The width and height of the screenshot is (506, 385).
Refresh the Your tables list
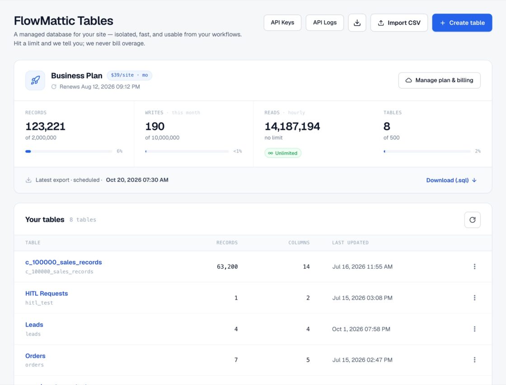(x=473, y=220)
